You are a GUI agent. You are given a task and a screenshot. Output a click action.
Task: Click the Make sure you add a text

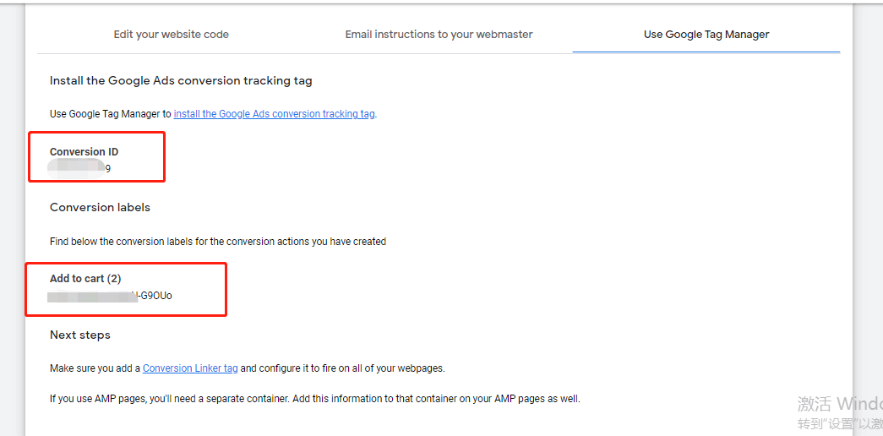tap(95, 368)
